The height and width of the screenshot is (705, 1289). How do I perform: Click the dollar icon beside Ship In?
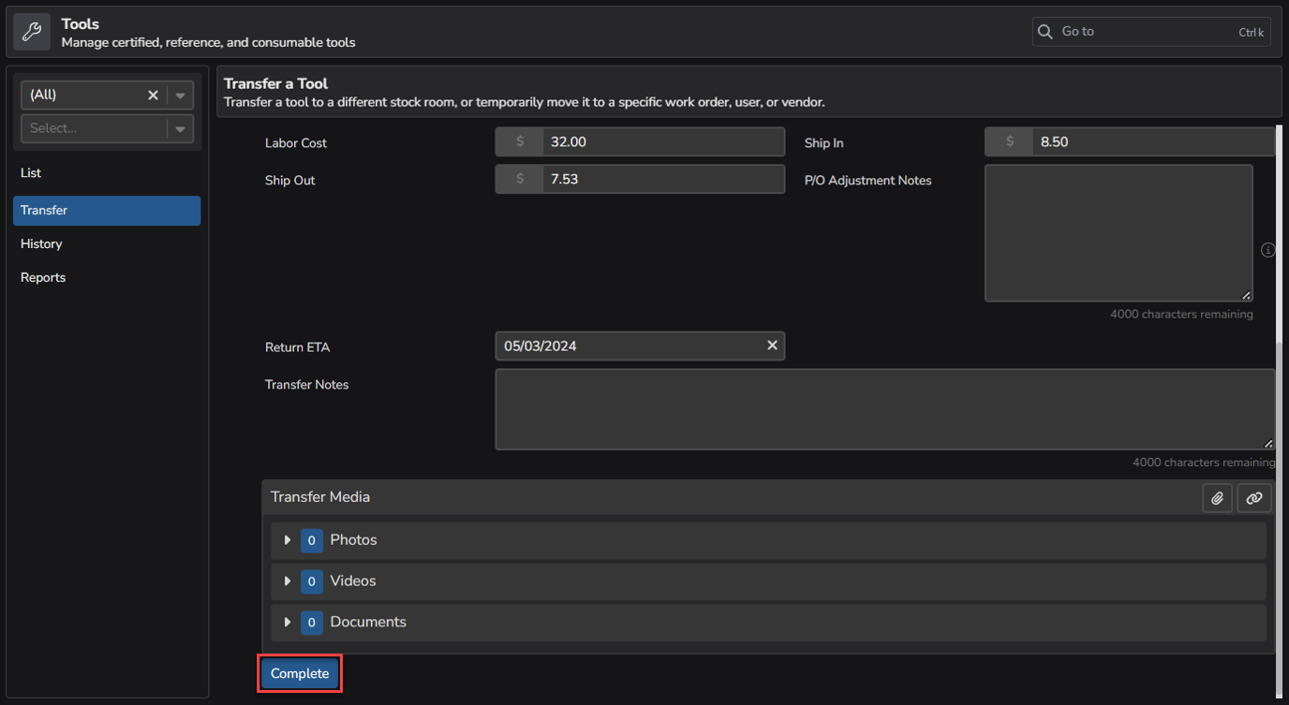point(1008,141)
